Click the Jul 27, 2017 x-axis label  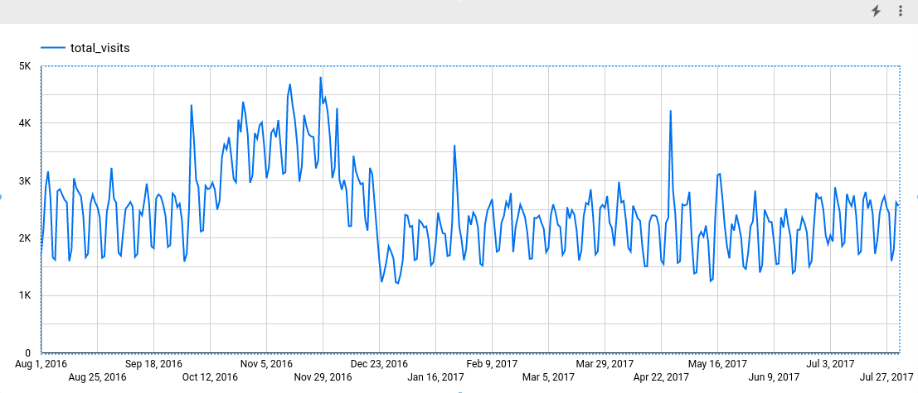[886, 377]
